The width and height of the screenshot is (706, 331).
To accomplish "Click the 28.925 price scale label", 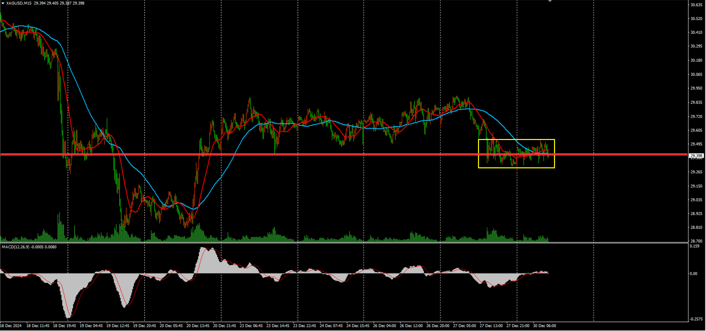I will tap(696, 214).
